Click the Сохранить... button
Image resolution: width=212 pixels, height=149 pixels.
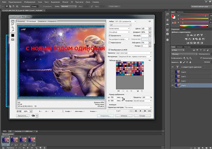[x=105, y=116]
